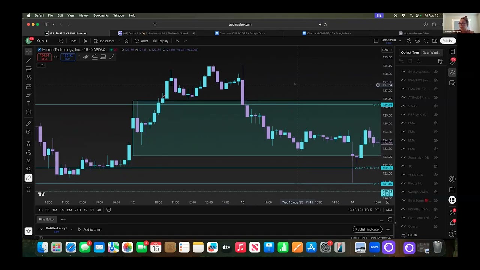Open the quick search icon in top toolbar
Image resolution: width=480 pixels, height=270 pixels.
409,41
